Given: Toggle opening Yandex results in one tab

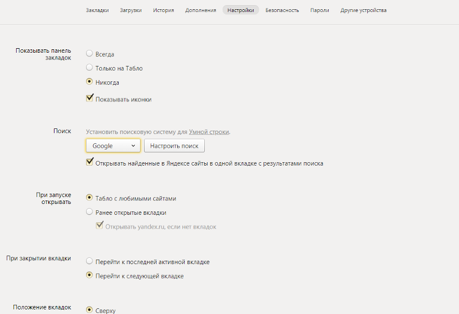Looking at the screenshot, I should click(x=90, y=163).
